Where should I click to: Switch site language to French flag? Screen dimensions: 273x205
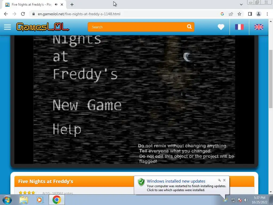coord(239,27)
